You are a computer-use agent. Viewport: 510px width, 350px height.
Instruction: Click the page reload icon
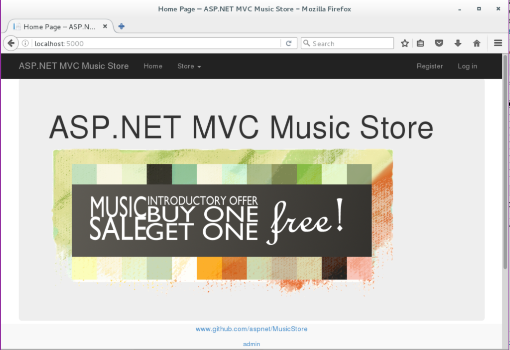click(288, 43)
